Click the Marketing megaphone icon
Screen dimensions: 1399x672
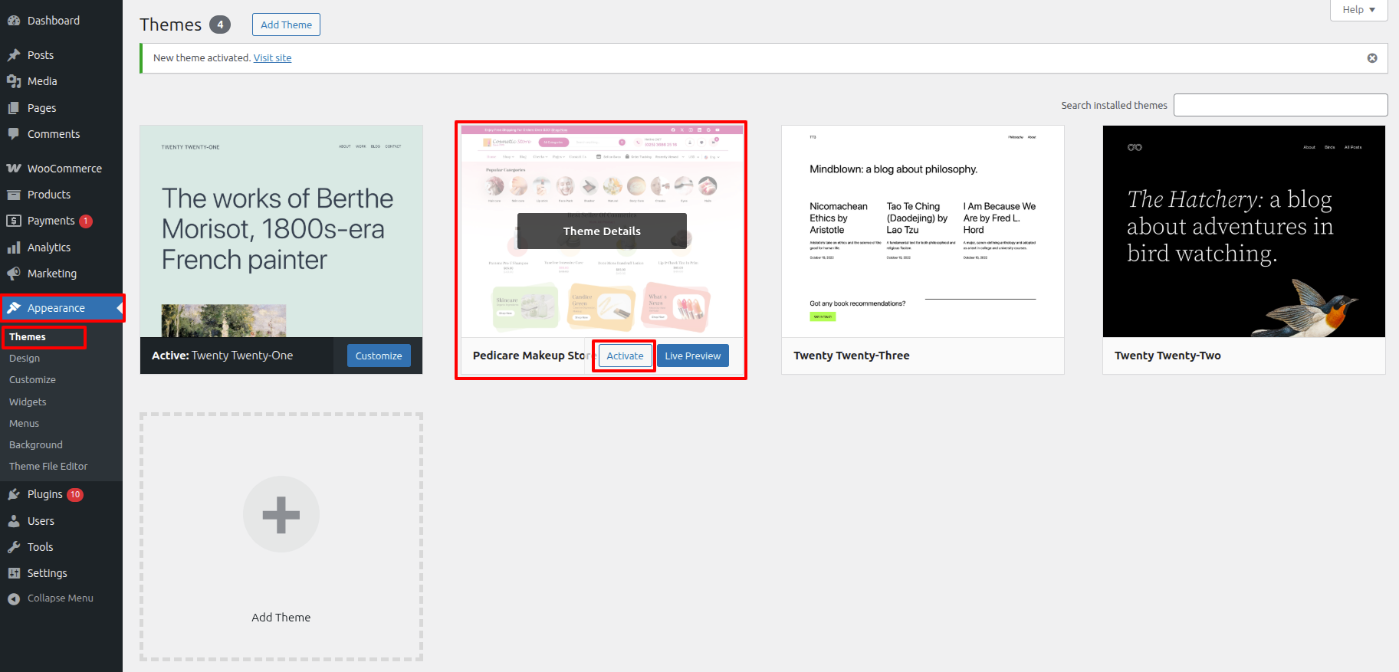pos(14,274)
